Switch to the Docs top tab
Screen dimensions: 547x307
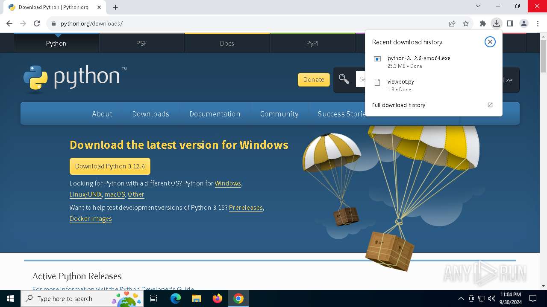(227, 43)
